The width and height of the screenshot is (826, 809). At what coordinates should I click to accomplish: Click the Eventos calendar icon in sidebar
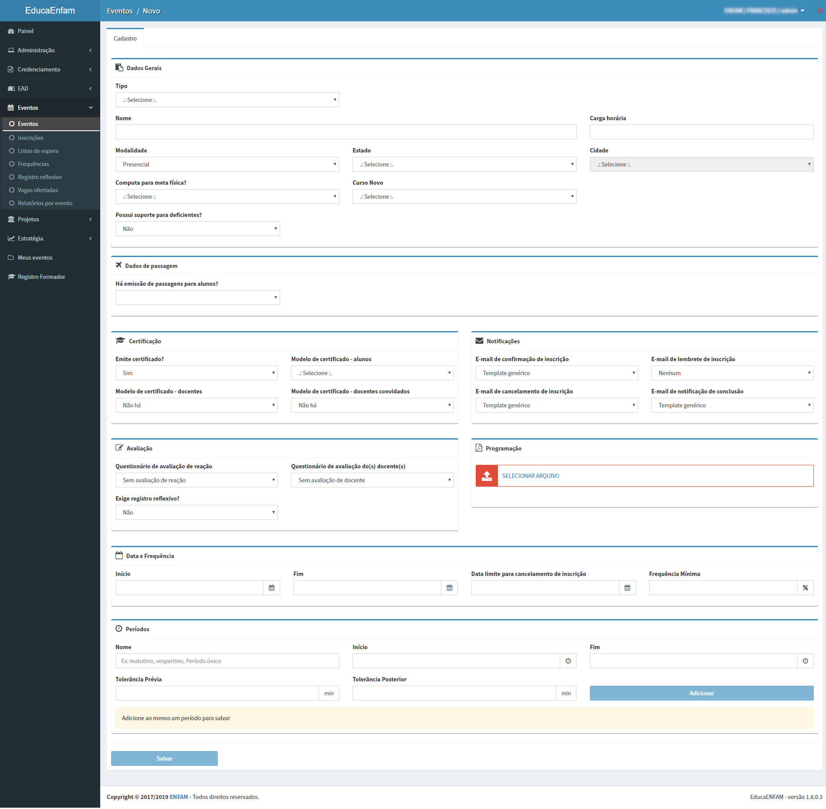click(11, 108)
